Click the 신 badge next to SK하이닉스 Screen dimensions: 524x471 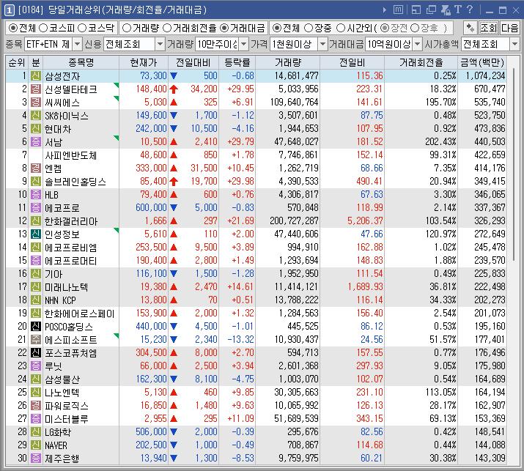pyautogui.click(x=36, y=115)
